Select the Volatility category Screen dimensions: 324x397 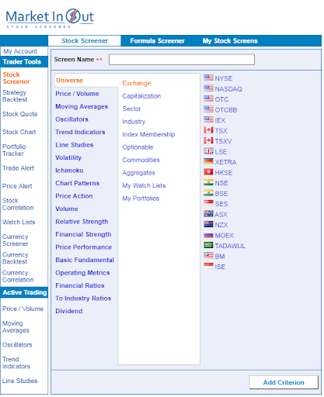tap(68, 157)
